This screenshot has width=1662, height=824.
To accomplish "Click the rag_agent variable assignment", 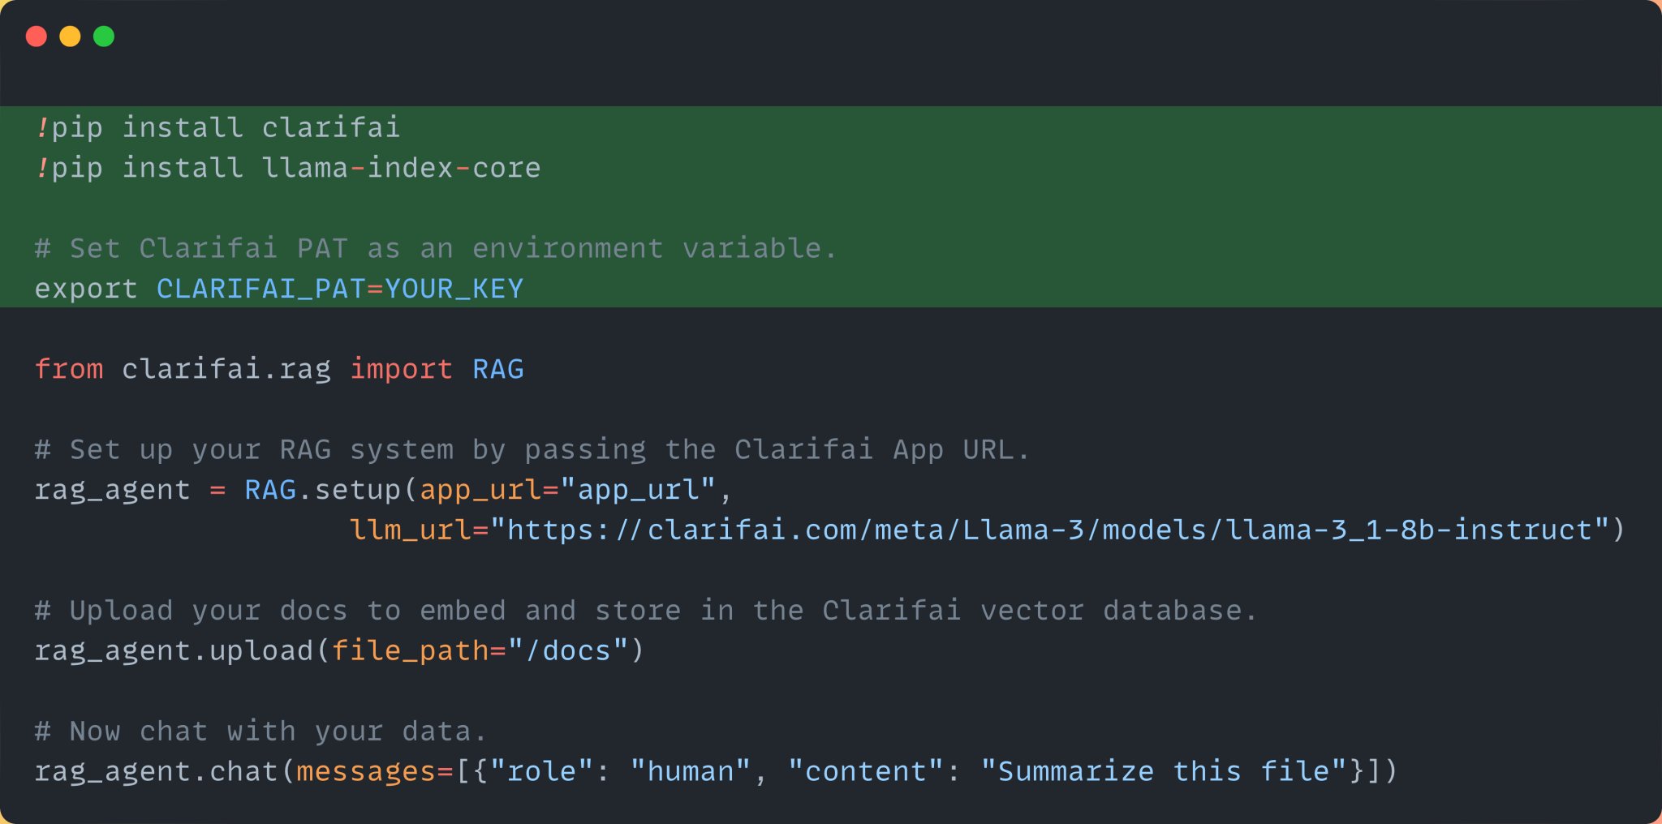I will (x=113, y=490).
